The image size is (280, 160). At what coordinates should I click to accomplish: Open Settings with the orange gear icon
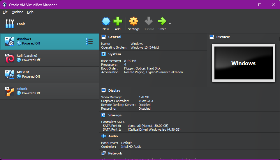133,21
